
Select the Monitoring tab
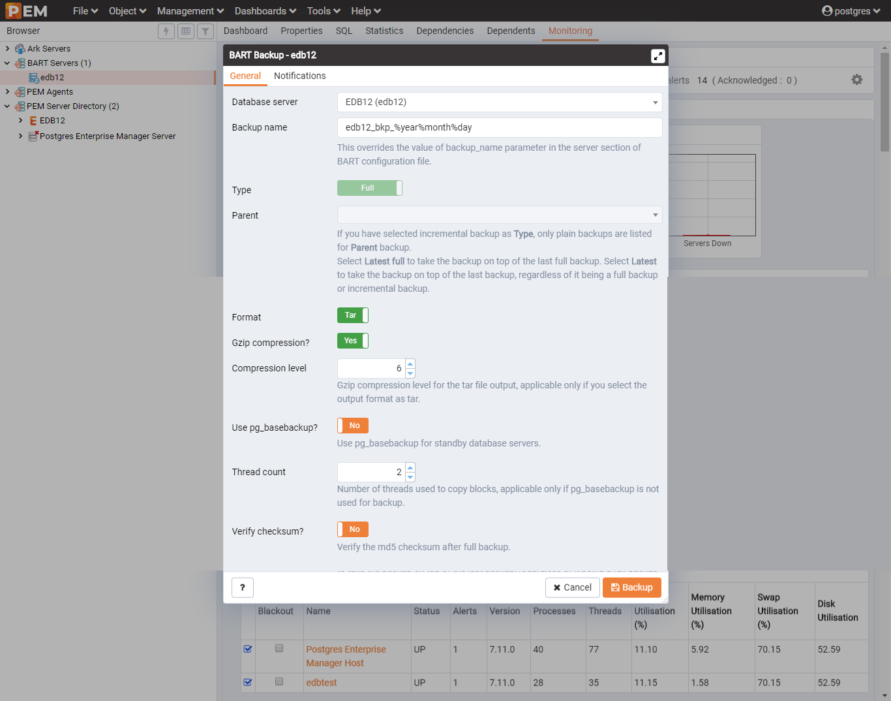(570, 31)
